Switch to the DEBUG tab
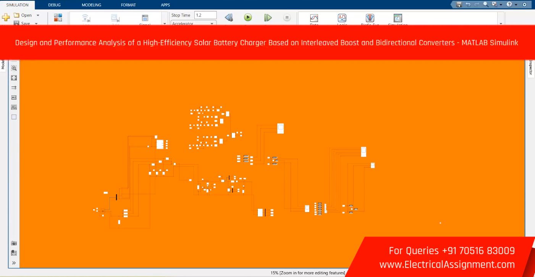This screenshot has width=535, height=277. click(54, 5)
